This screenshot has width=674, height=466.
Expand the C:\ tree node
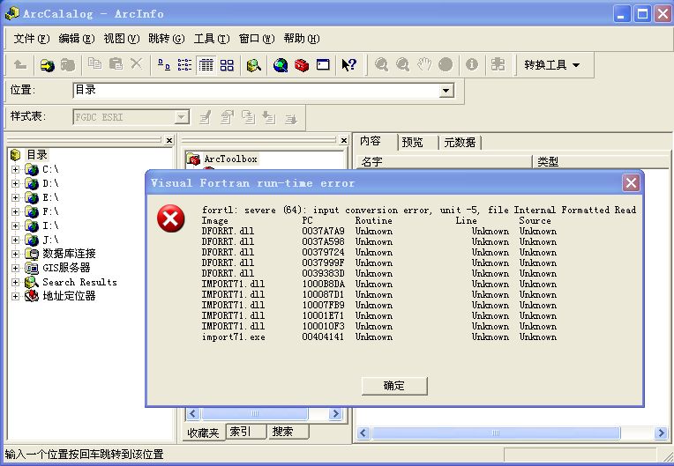(16, 169)
